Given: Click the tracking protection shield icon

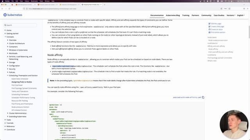Looking at the screenshot, I should point(24,9).
